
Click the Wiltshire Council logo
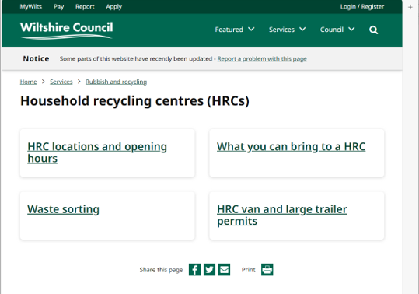[x=67, y=30]
